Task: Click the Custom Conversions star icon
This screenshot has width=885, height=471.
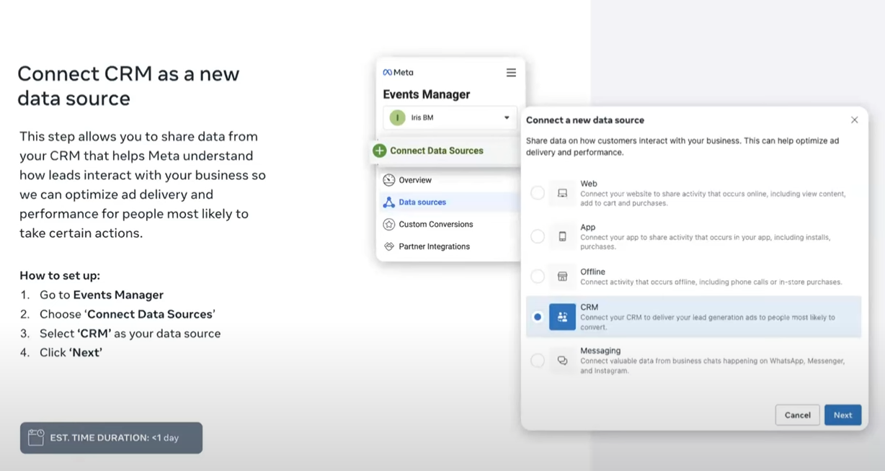Action: [x=389, y=224]
